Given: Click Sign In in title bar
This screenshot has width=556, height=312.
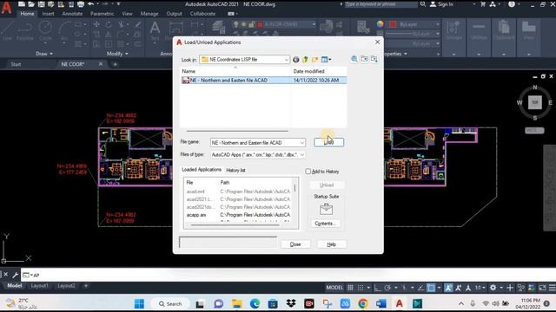Looking at the screenshot, I should [441, 4].
